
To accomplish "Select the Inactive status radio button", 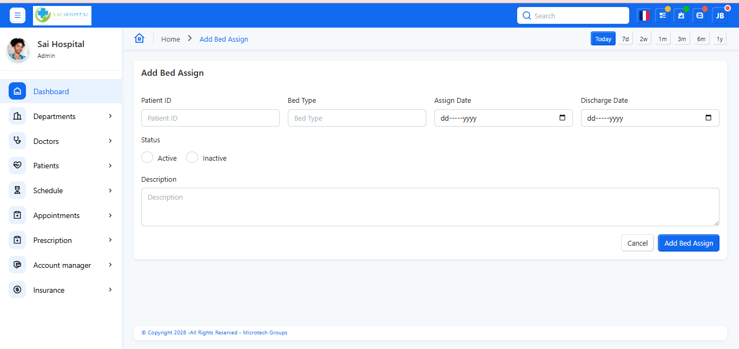I will coord(192,157).
